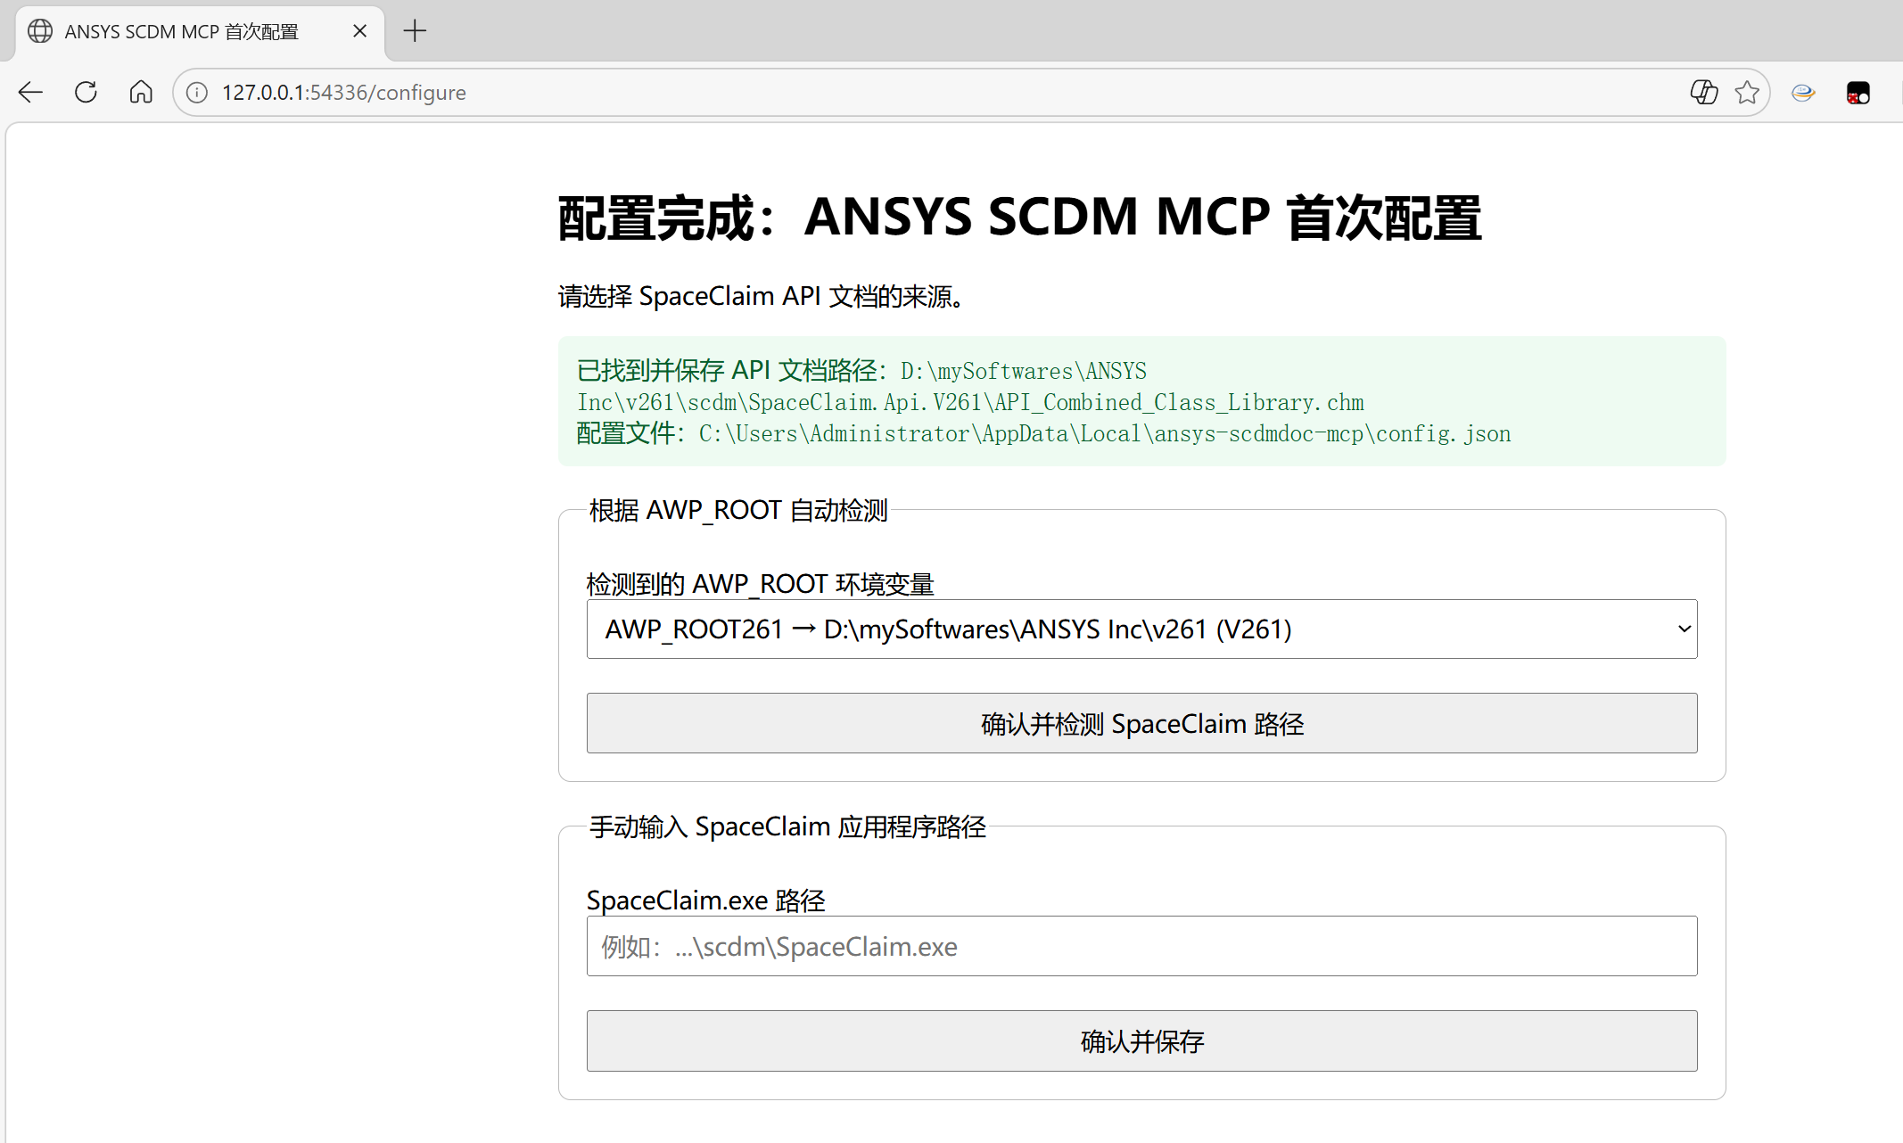
Task: Open the black-and-red extension icon in the toolbar
Action: (1858, 93)
